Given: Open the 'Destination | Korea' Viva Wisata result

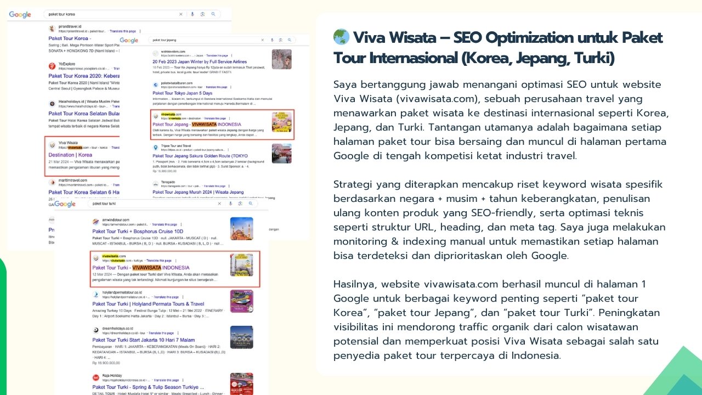Looking at the screenshot, I should [x=70, y=155].
